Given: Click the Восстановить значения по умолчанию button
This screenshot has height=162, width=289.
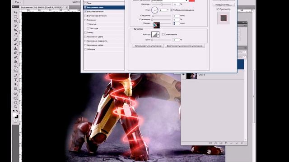Looking at the screenshot, I should (x=185, y=46).
